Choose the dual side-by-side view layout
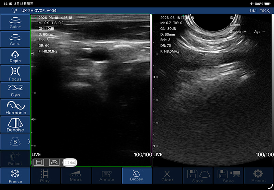 click(x=70, y=162)
